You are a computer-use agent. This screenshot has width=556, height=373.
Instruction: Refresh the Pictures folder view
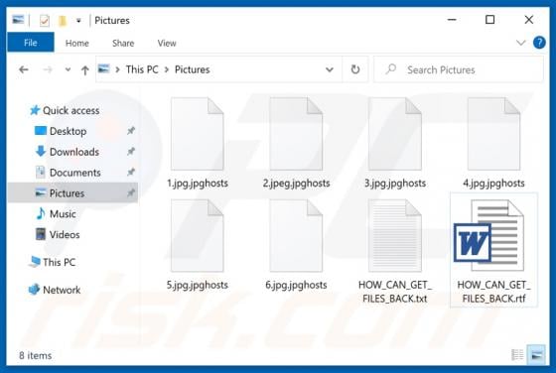[x=355, y=69]
